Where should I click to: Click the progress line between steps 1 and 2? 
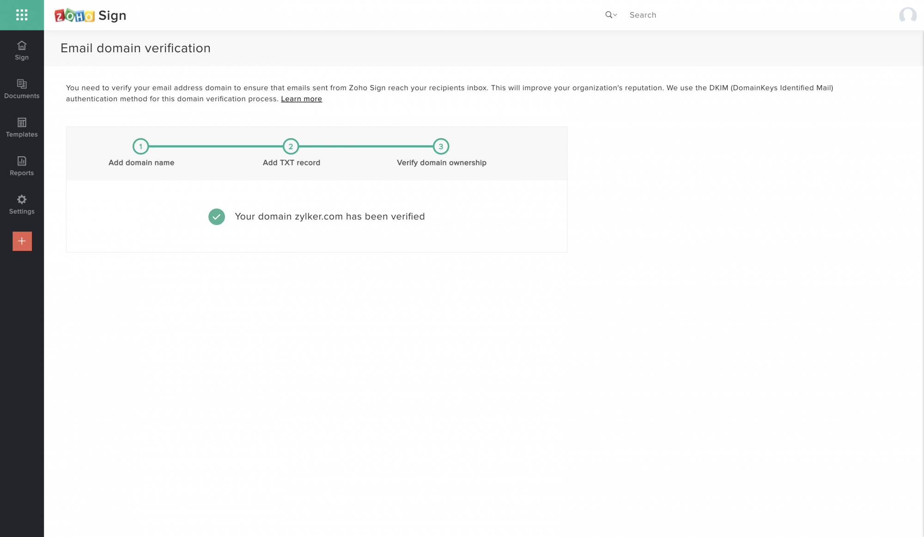(216, 146)
